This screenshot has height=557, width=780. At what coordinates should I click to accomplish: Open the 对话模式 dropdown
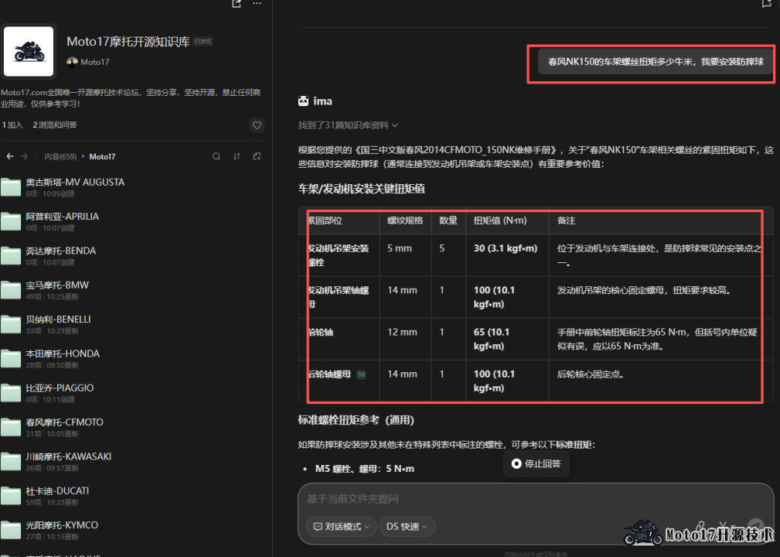[x=341, y=526]
